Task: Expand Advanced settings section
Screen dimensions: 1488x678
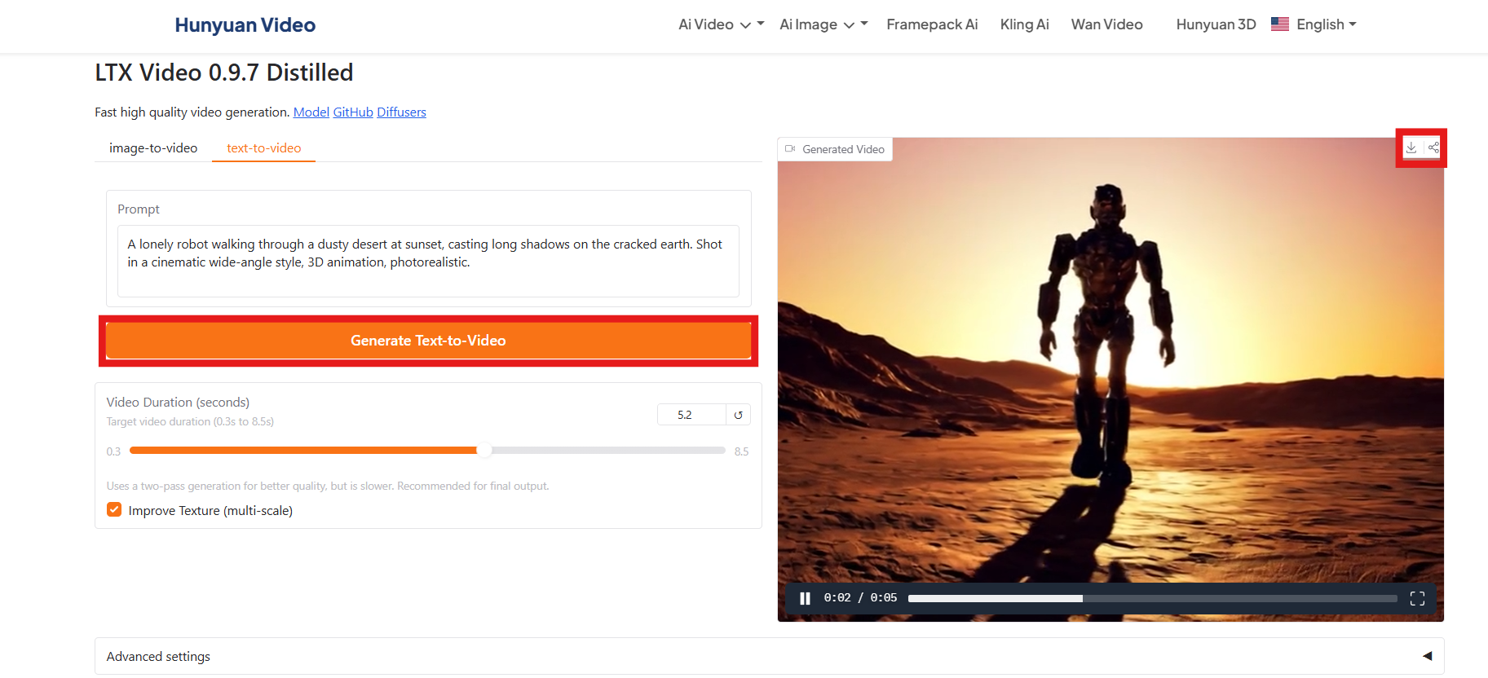Action: coord(769,656)
